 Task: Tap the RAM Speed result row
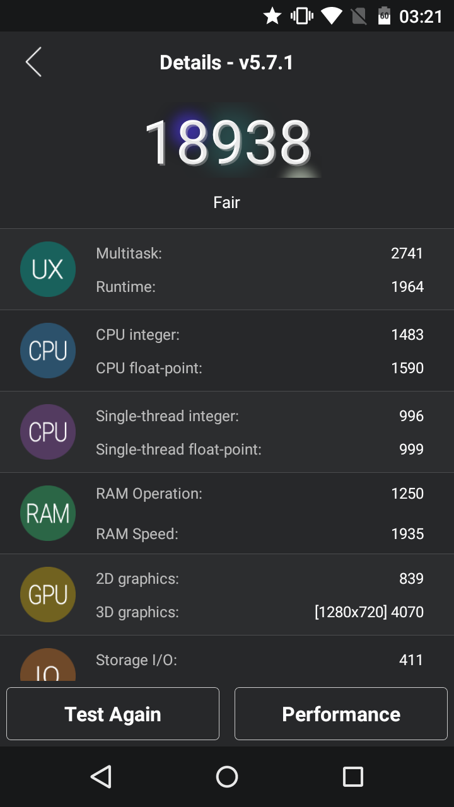click(x=260, y=534)
